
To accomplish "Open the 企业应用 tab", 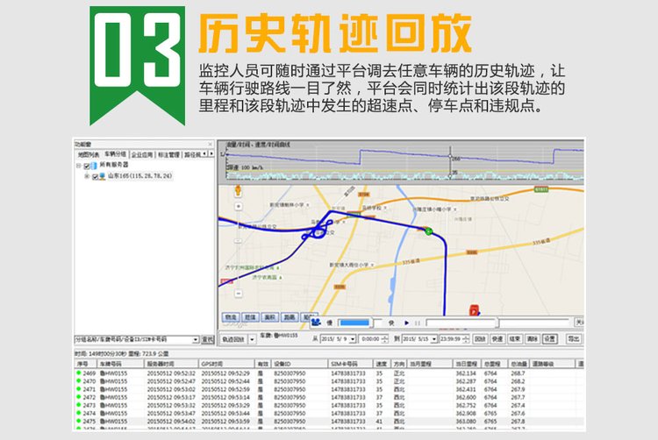I will coord(143,154).
